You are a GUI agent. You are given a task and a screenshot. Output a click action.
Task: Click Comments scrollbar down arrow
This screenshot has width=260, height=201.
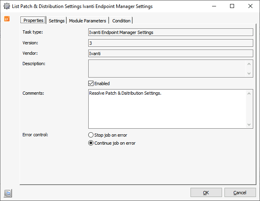click(x=249, y=125)
